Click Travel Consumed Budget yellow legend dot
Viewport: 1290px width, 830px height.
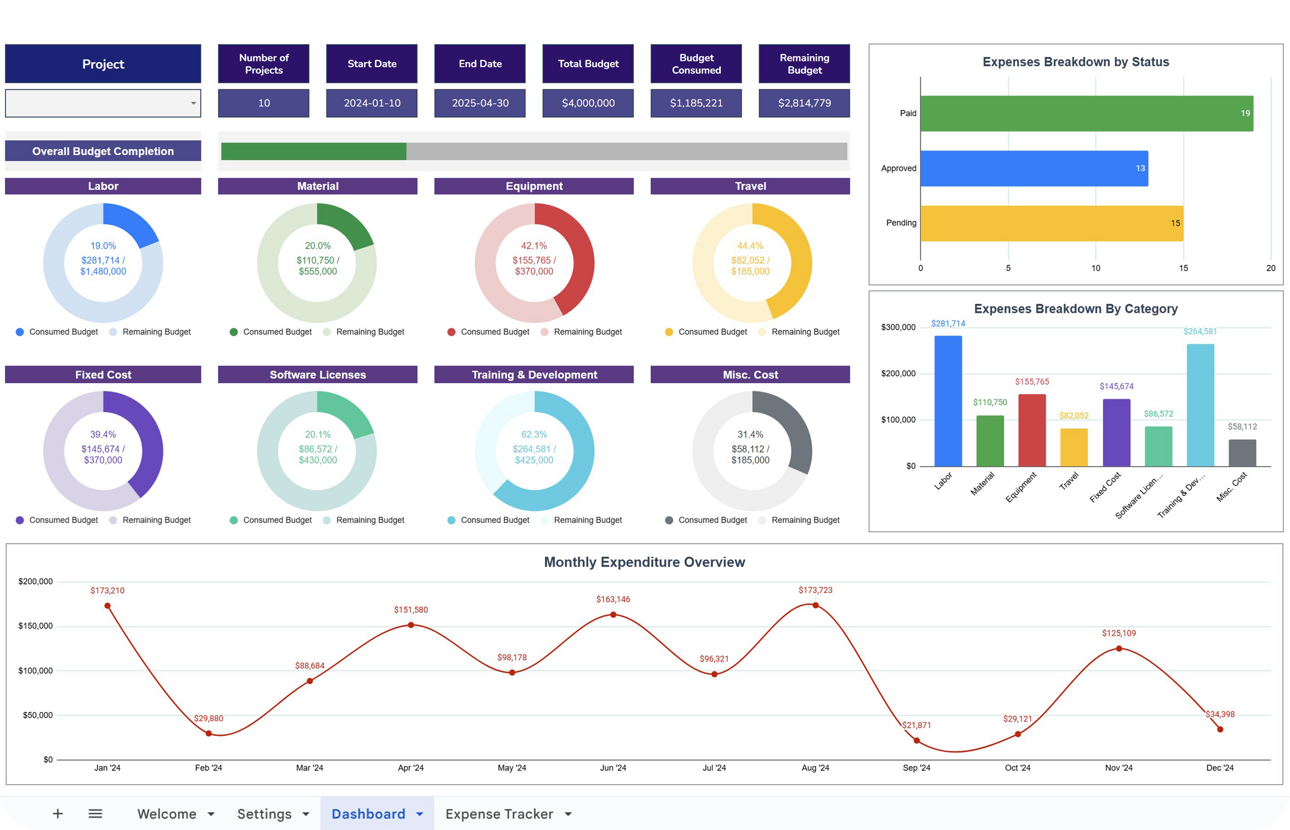pos(669,332)
